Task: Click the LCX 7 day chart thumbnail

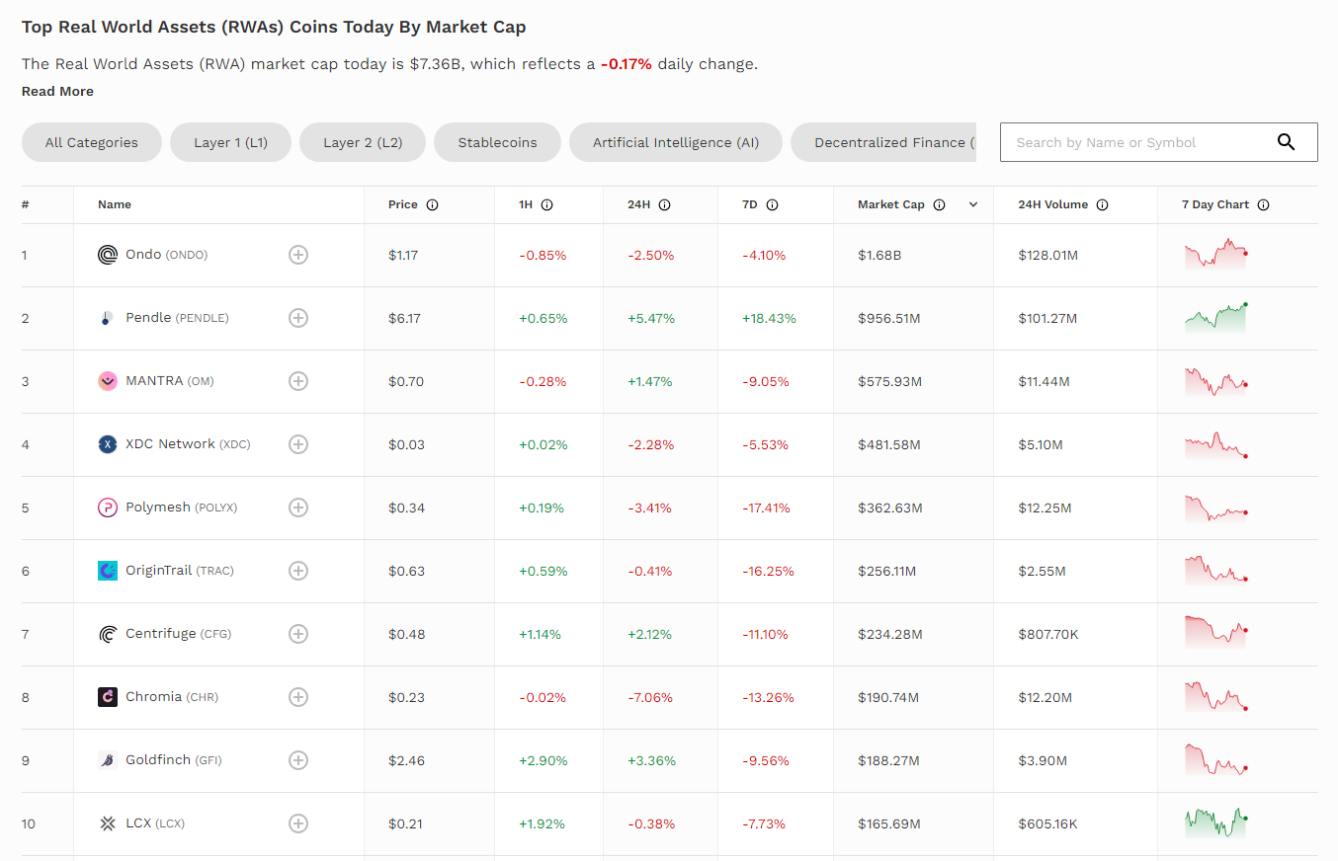Action: click(1216, 822)
